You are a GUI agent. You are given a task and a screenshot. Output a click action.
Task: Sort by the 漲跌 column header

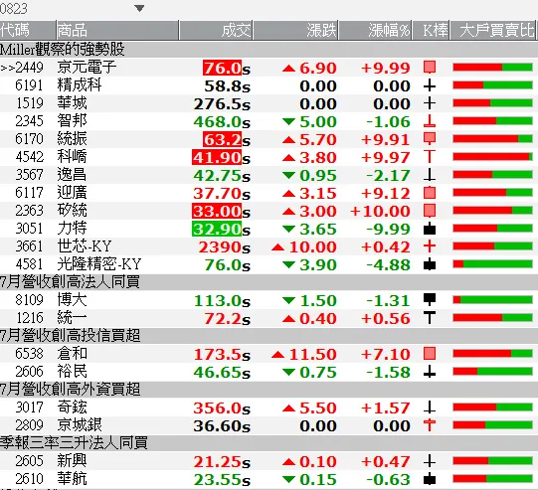pos(295,31)
